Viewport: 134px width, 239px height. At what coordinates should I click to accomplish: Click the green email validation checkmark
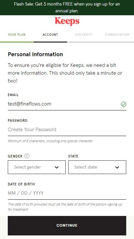[x=124, y=104]
